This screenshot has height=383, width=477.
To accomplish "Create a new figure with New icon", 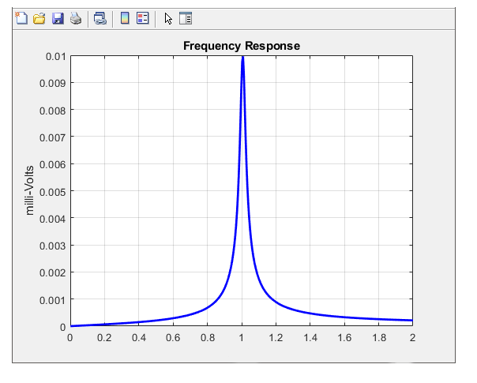I will click(x=21, y=18).
